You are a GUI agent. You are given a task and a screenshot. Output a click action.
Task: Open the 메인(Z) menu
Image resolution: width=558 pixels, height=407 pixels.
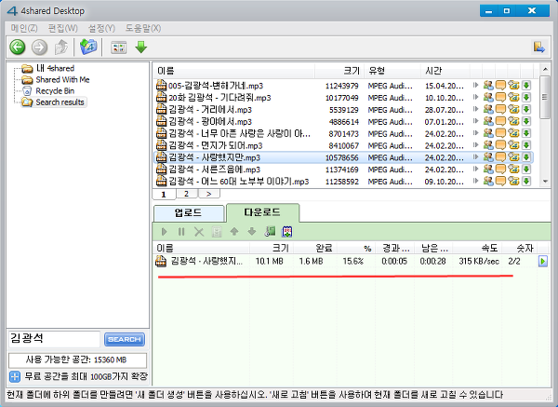point(24,28)
